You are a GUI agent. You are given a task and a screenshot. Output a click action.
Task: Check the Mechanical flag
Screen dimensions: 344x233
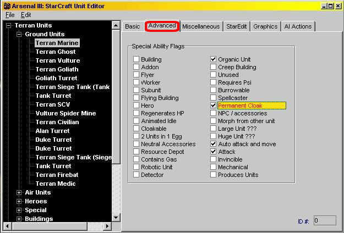coord(213,167)
